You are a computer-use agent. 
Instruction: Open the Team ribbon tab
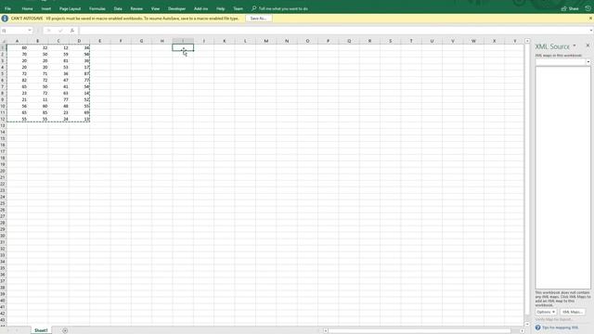(x=238, y=8)
